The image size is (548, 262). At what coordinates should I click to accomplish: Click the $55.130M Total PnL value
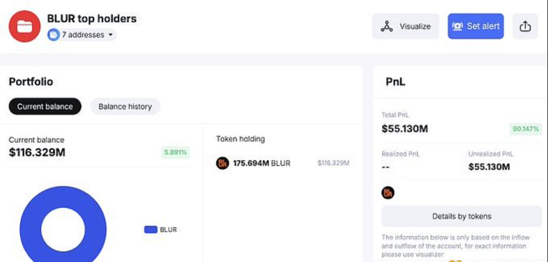[405, 129]
